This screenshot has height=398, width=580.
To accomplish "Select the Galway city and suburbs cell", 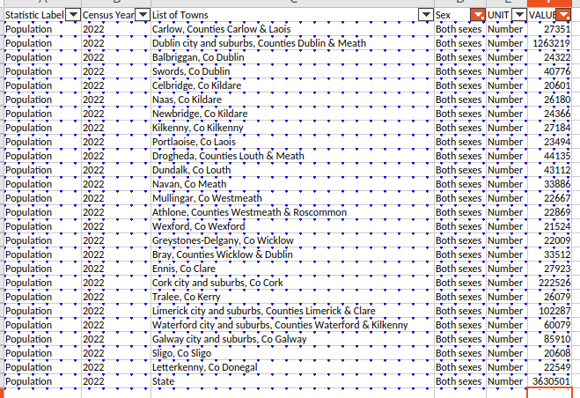I will click(229, 339).
